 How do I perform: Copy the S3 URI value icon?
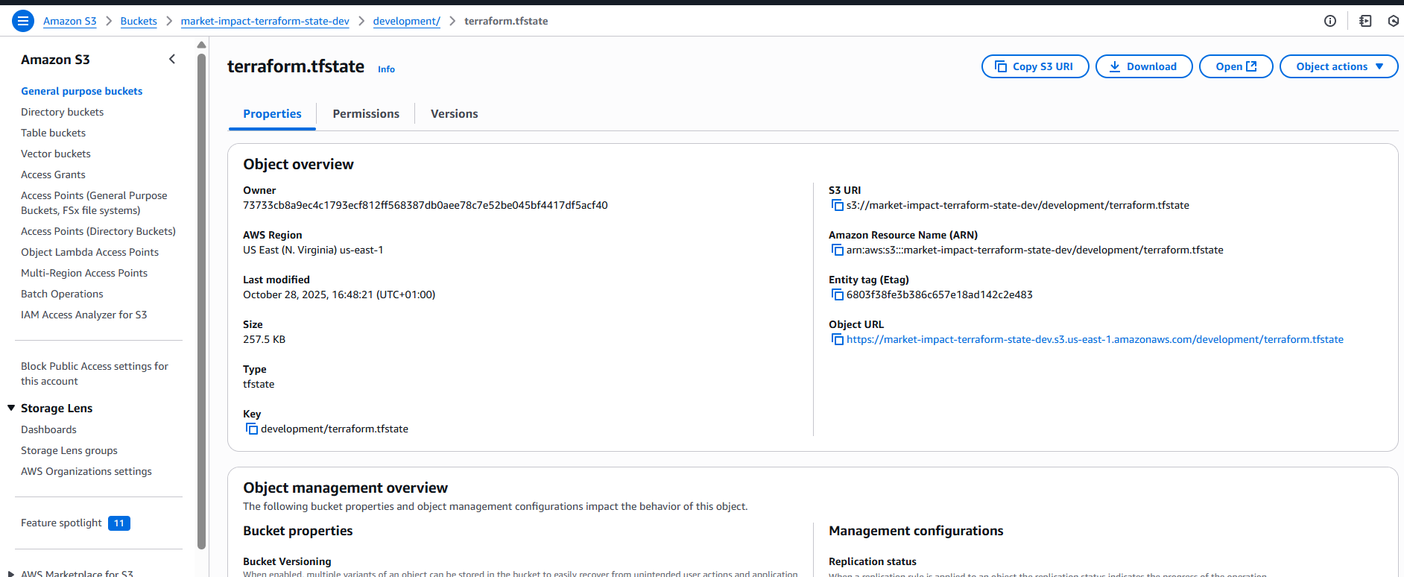pos(837,205)
